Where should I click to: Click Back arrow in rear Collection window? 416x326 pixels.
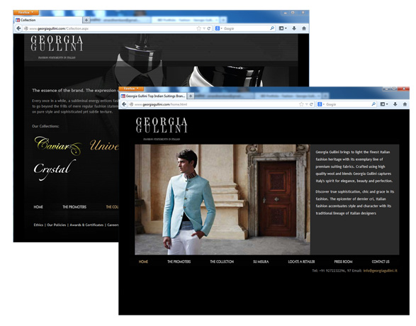[18, 28]
